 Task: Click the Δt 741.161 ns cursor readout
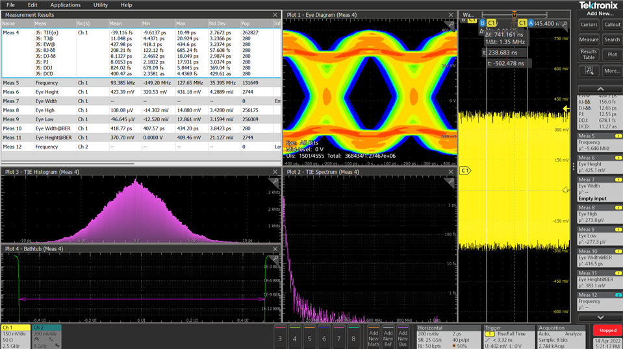[x=504, y=34]
